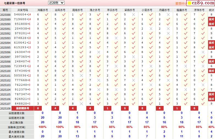Click the cross mark for 荡之 in row 2025096
Image resolution: width=215 pixels, height=139 pixels.
tap(99, 52)
